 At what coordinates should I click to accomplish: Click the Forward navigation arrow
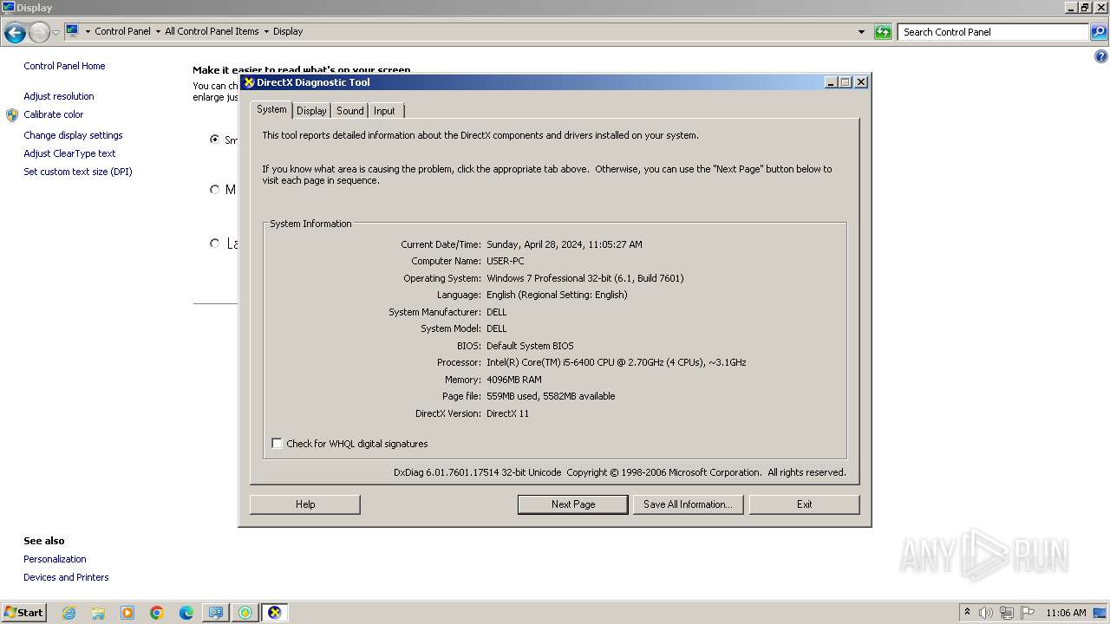[39, 33]
